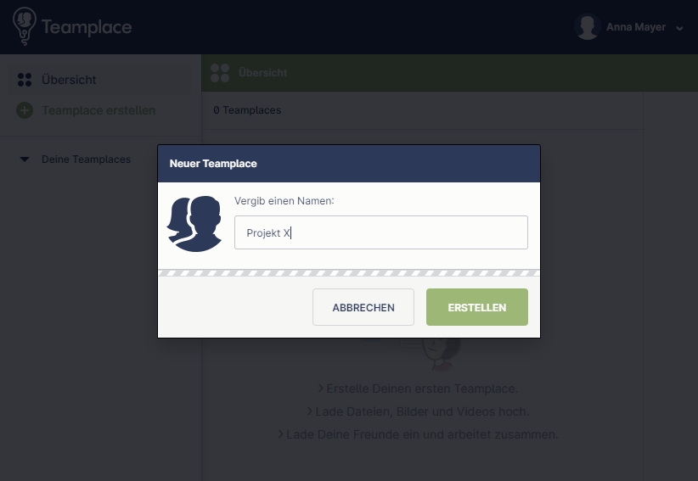The width and height of the screenshot is (698, 481).
Task: Click the ABBRECHEN button
Action: click(363, 307)
